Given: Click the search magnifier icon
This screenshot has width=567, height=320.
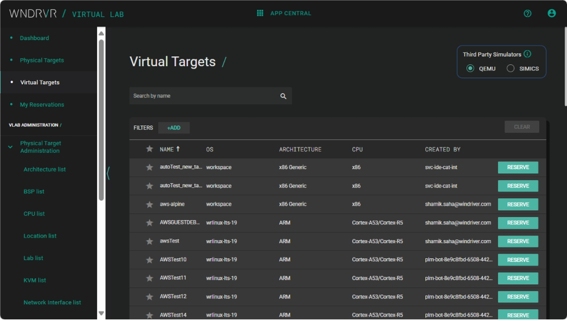Looking at the screenshot, I should [283, 96].
